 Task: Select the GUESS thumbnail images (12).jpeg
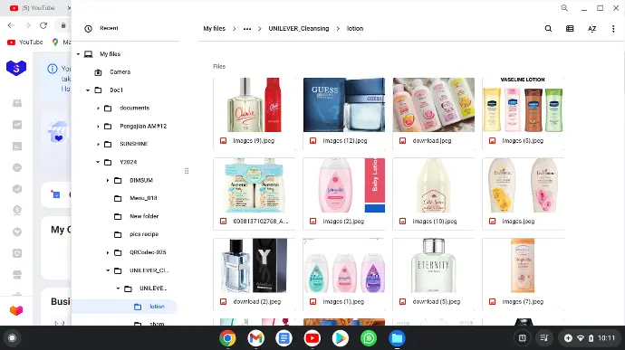click(344, 105)
